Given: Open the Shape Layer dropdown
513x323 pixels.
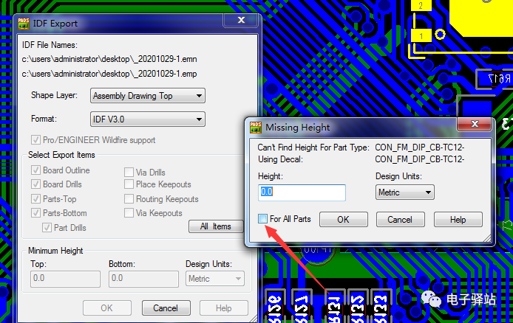Looking at the screenshot, I should click(148, 96).
